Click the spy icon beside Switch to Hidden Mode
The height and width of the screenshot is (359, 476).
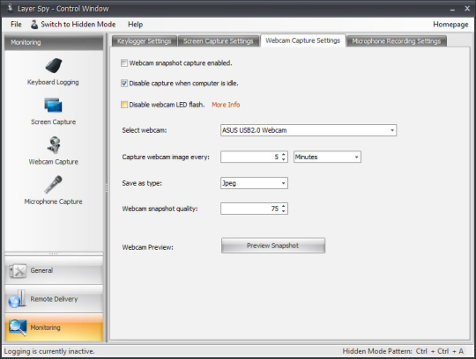click(34, 25)
